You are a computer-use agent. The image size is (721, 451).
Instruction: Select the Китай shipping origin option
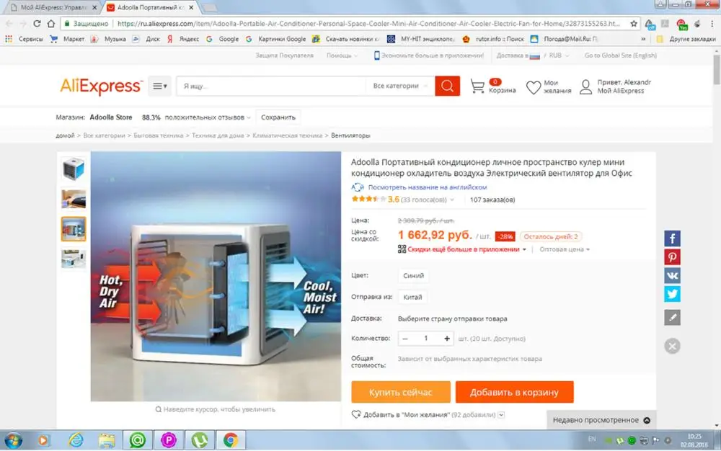[x=412, y=297]
